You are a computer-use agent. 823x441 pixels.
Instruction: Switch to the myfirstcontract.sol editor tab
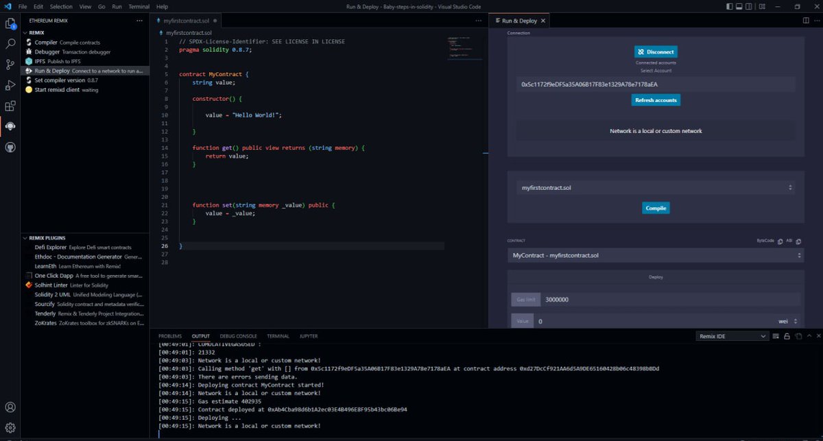click(186, 21)
